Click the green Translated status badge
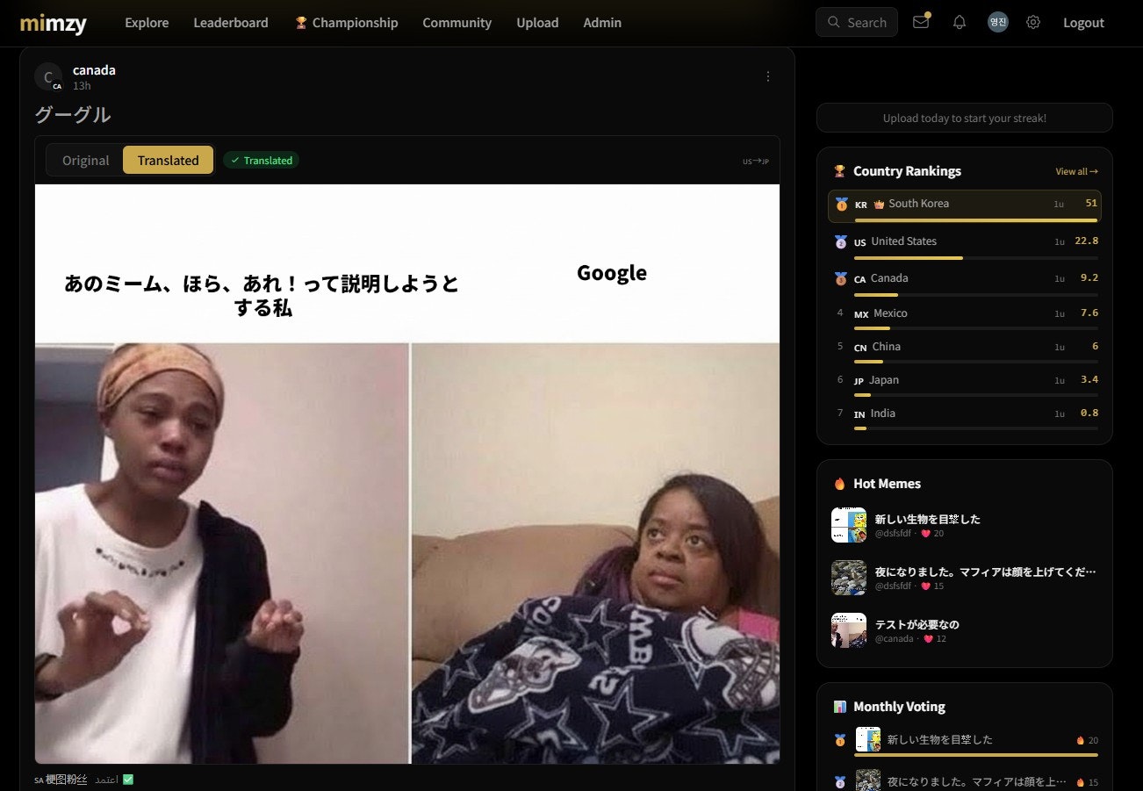The height and width of the screenshot is (791, 1143). pos(262,161)
